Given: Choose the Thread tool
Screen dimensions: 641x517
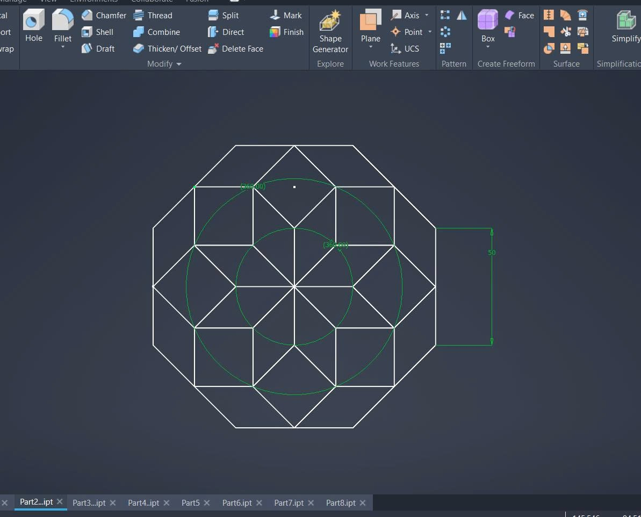Looking at the screenshot, I should click(x=153, y=15).
